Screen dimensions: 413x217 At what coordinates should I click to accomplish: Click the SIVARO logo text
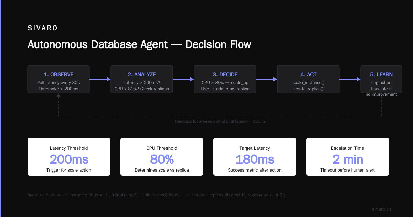coord(43,28)
